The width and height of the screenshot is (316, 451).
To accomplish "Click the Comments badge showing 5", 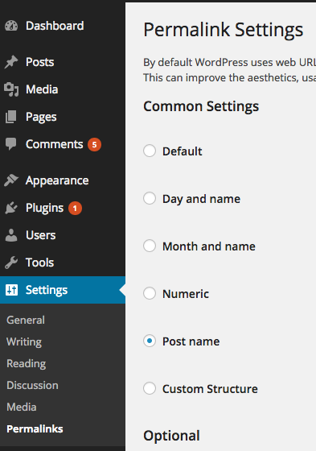I will (94, 144).
